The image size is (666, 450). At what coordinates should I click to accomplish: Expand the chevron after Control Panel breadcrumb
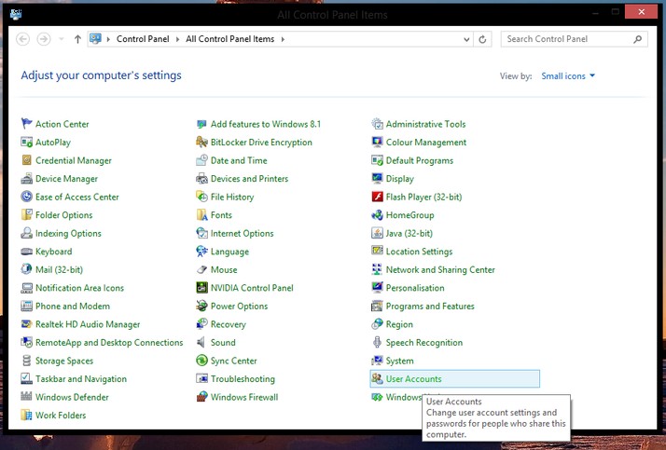(178, 39)
